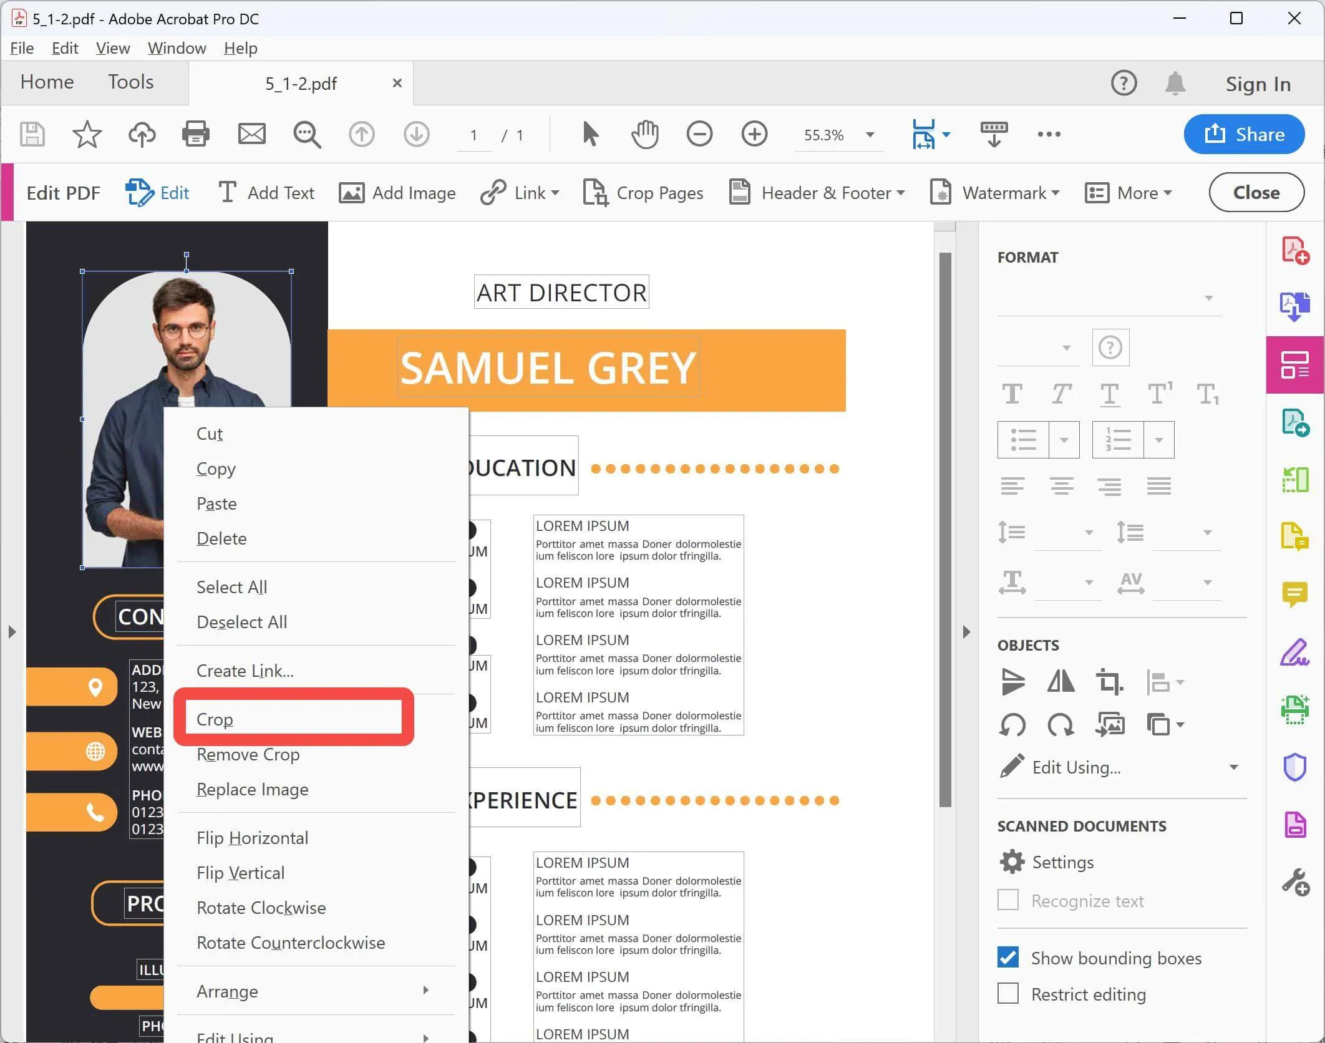Toggle italic text format button

tap(1061, 394)
